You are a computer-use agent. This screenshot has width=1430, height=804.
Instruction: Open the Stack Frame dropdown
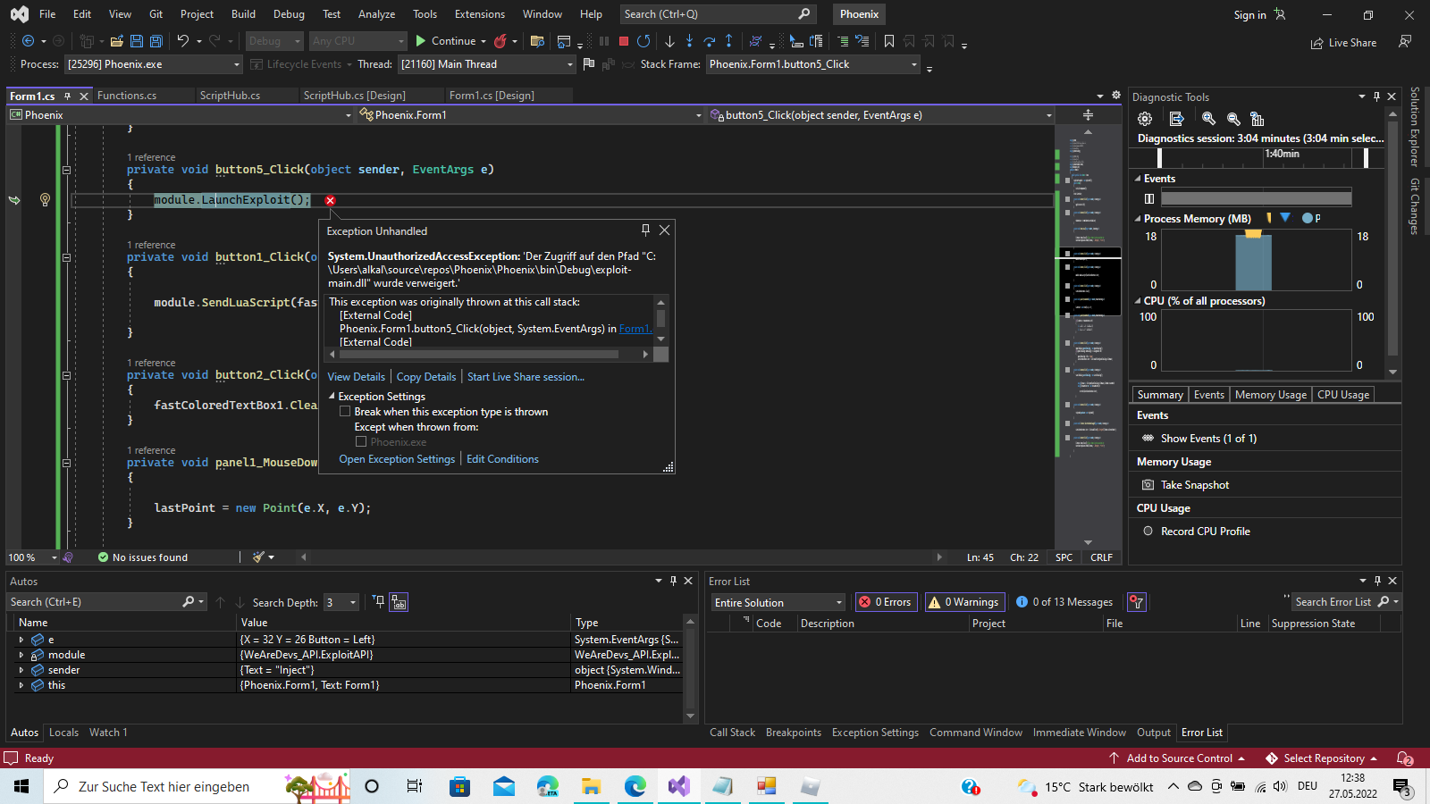[913, 64]
